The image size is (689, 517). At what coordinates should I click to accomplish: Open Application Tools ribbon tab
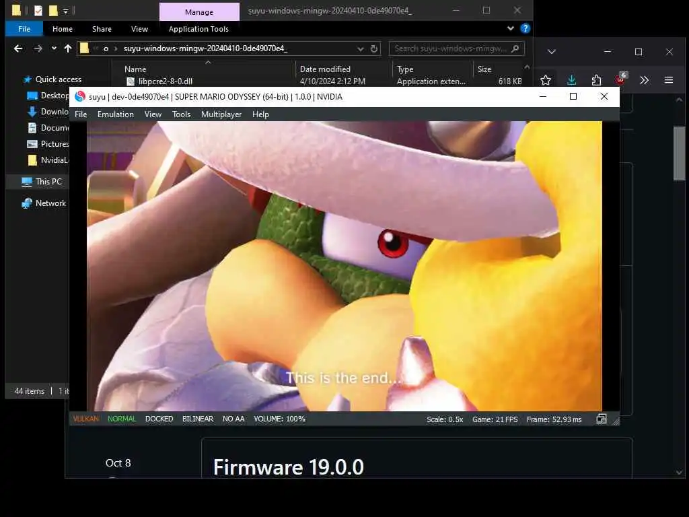[198, 29]
